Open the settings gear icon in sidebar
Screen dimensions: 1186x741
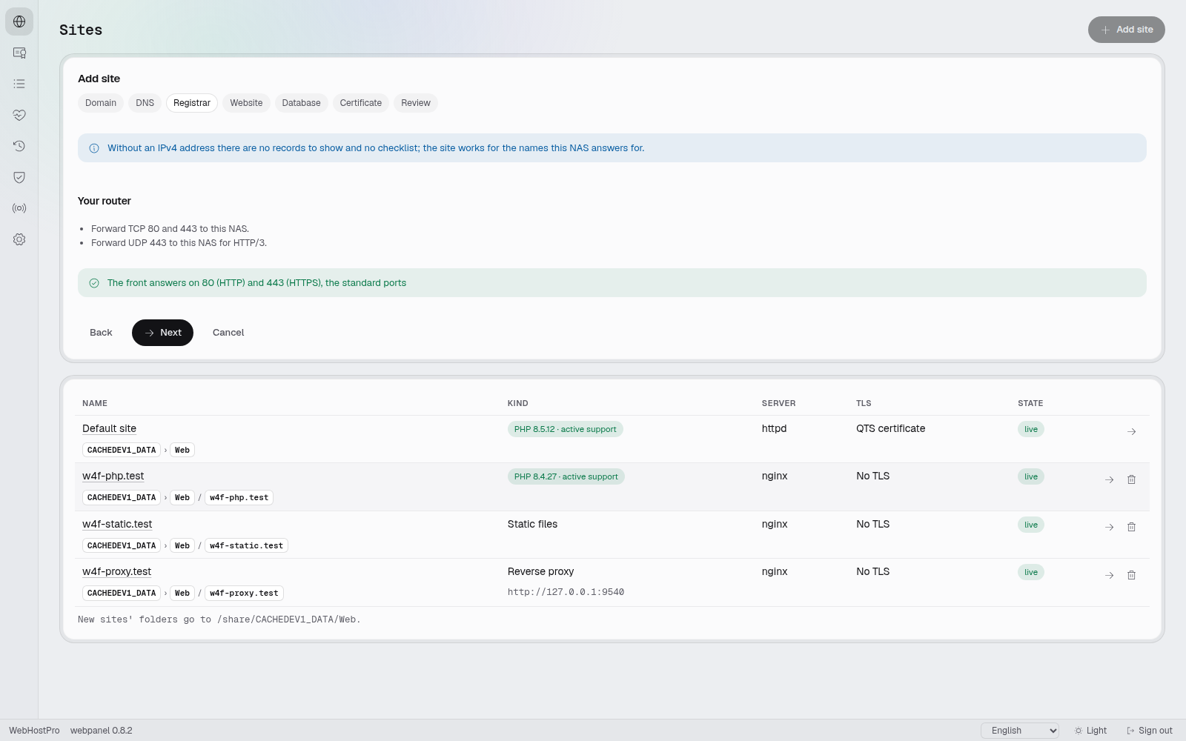19,239
